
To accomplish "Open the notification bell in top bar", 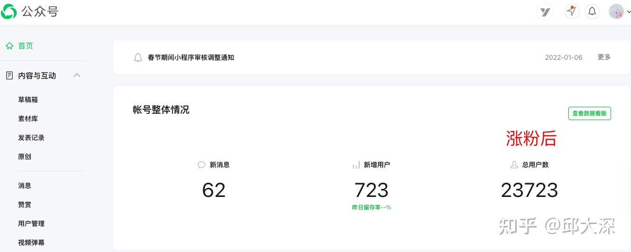I will coord(592,11).
